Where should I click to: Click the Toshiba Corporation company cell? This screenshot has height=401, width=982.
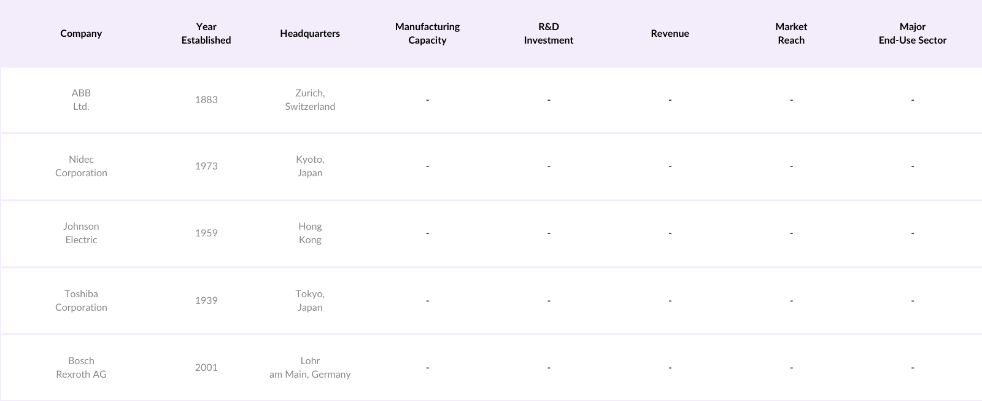coord(81,300)
